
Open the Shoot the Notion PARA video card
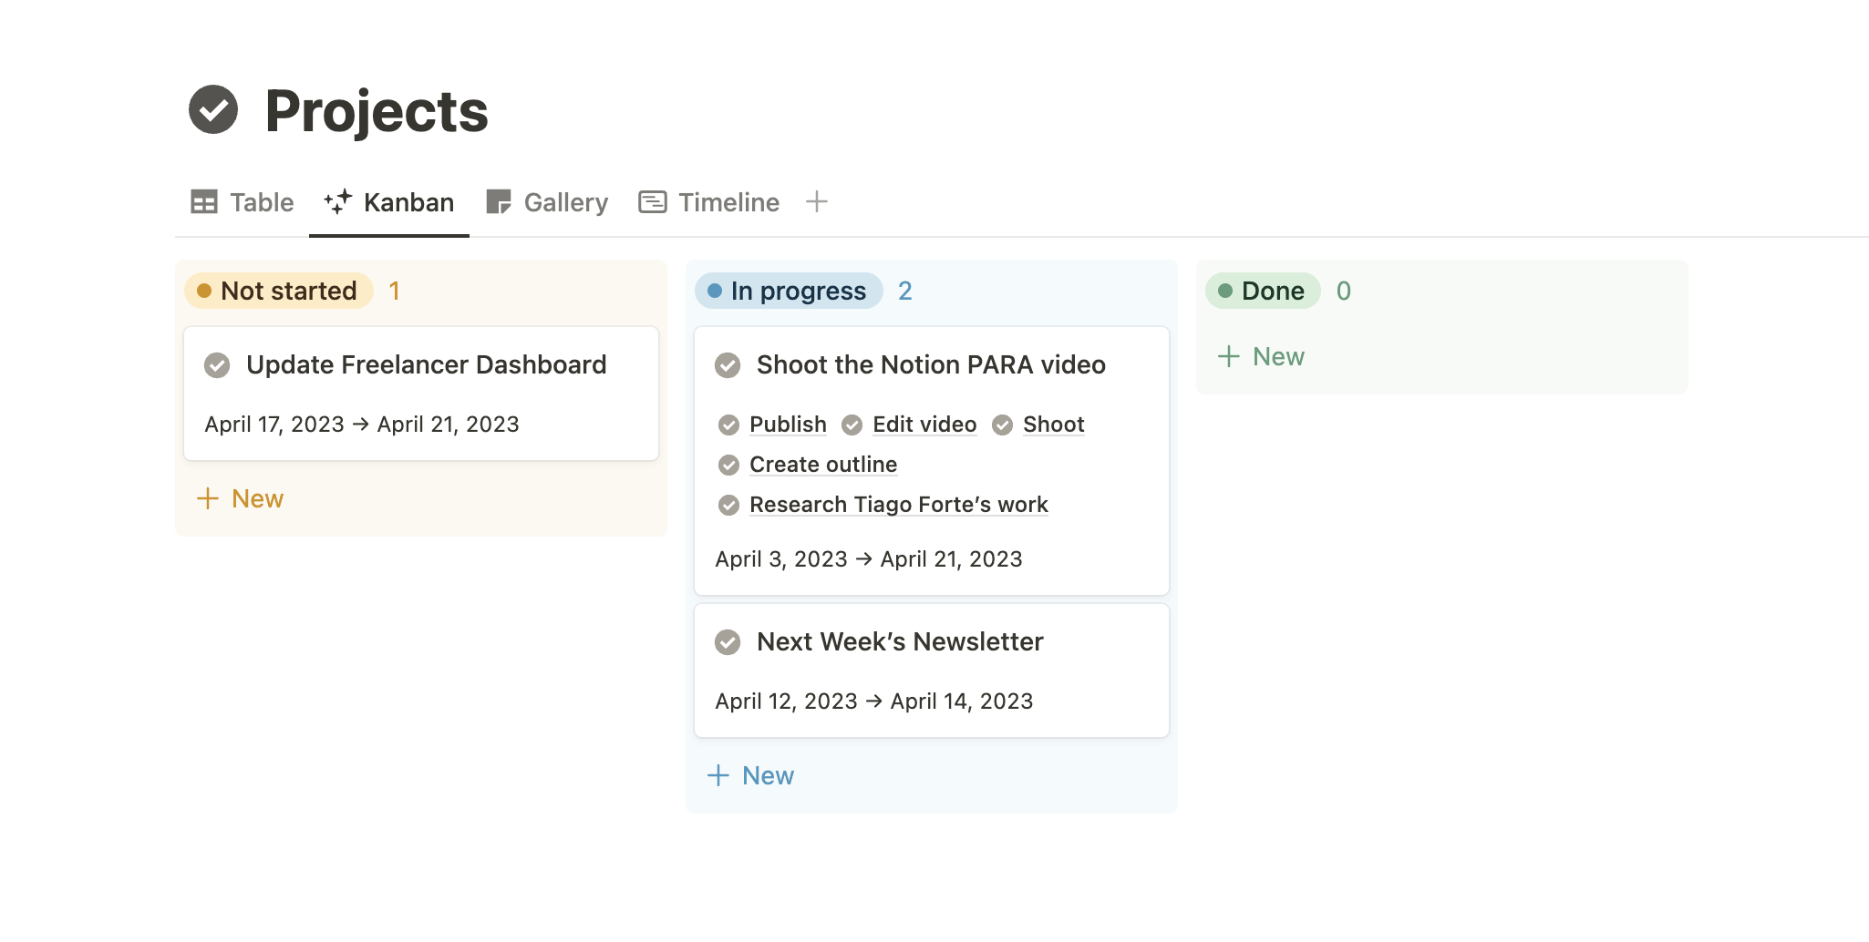click(930, 365)
